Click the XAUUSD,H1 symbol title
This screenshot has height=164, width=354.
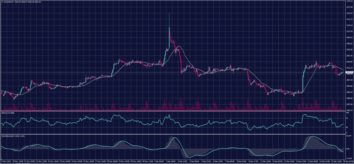click(9, 2)
